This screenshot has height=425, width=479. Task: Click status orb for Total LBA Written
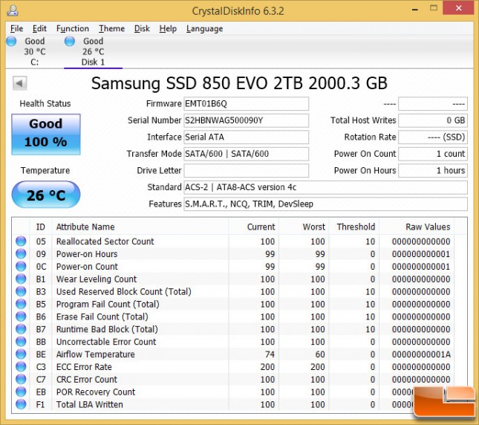(21, 404)
